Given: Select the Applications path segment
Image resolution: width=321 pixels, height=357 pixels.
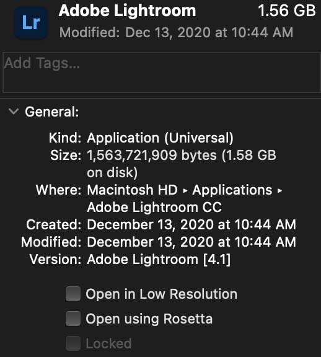Looking at the screenshot, I should click(x=232, y=190).
